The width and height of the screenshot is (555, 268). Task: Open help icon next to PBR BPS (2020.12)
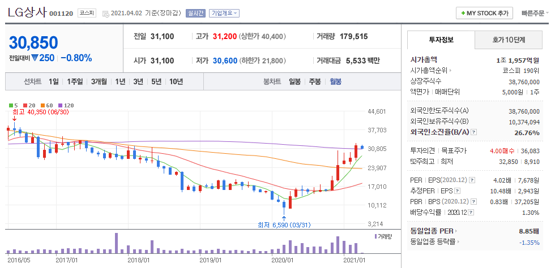point(474,201)
